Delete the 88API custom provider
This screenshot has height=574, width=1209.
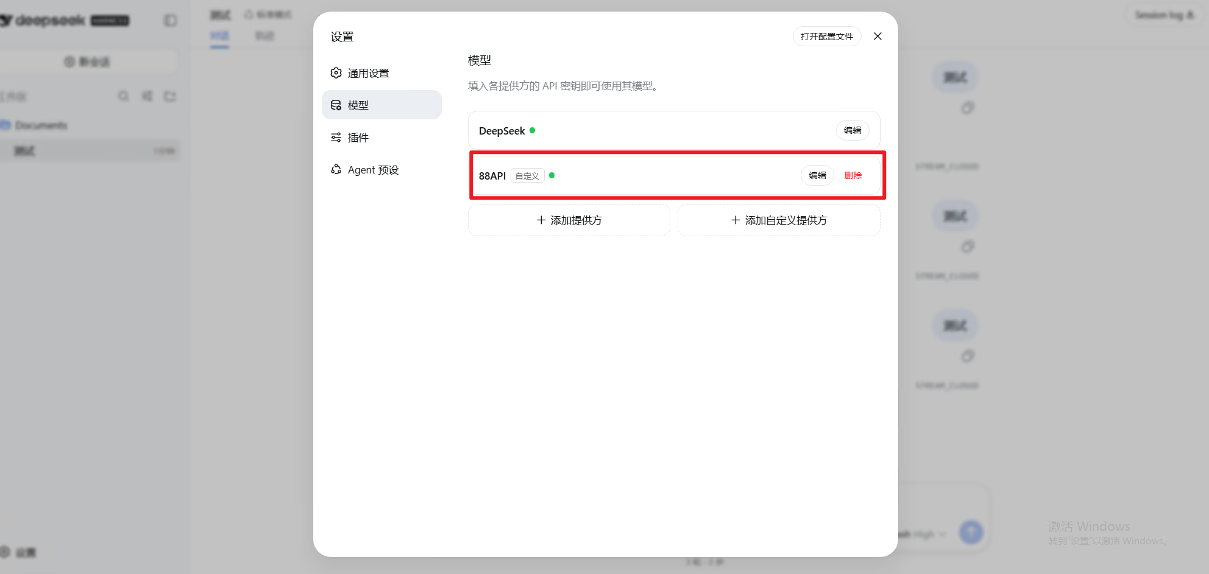[853, 175]
